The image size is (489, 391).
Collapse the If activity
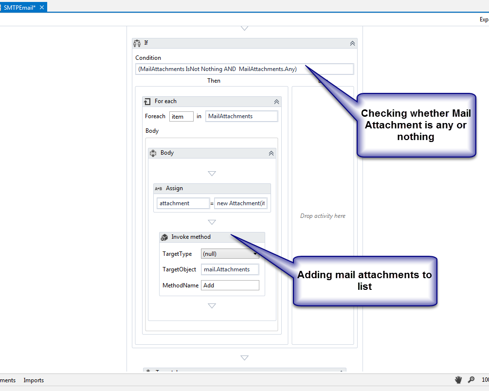point(352,43)
